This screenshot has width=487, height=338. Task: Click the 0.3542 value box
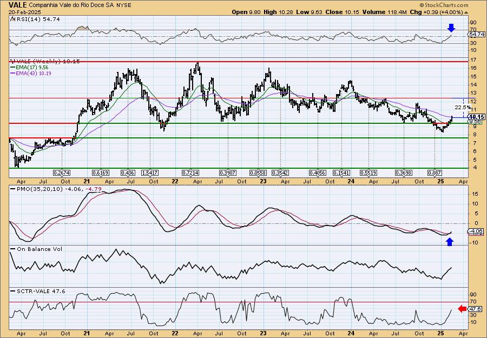pyautogui.click(x=280, y=173)
